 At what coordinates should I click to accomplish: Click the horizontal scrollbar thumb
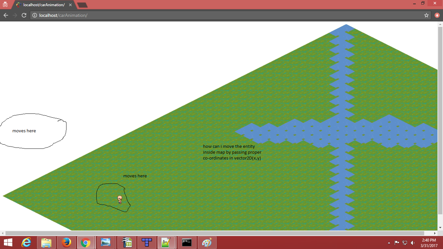point(215,233)
